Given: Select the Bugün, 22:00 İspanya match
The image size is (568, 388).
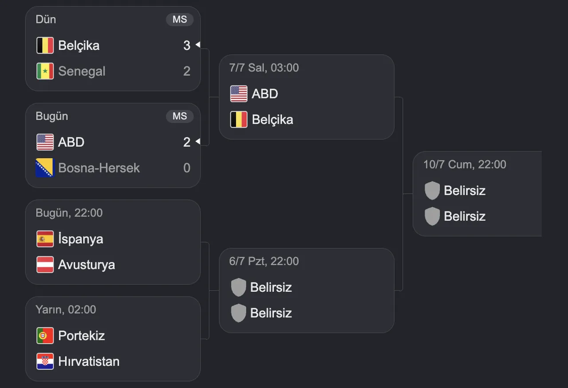Looking at the screenshot, I should (113, 242).
